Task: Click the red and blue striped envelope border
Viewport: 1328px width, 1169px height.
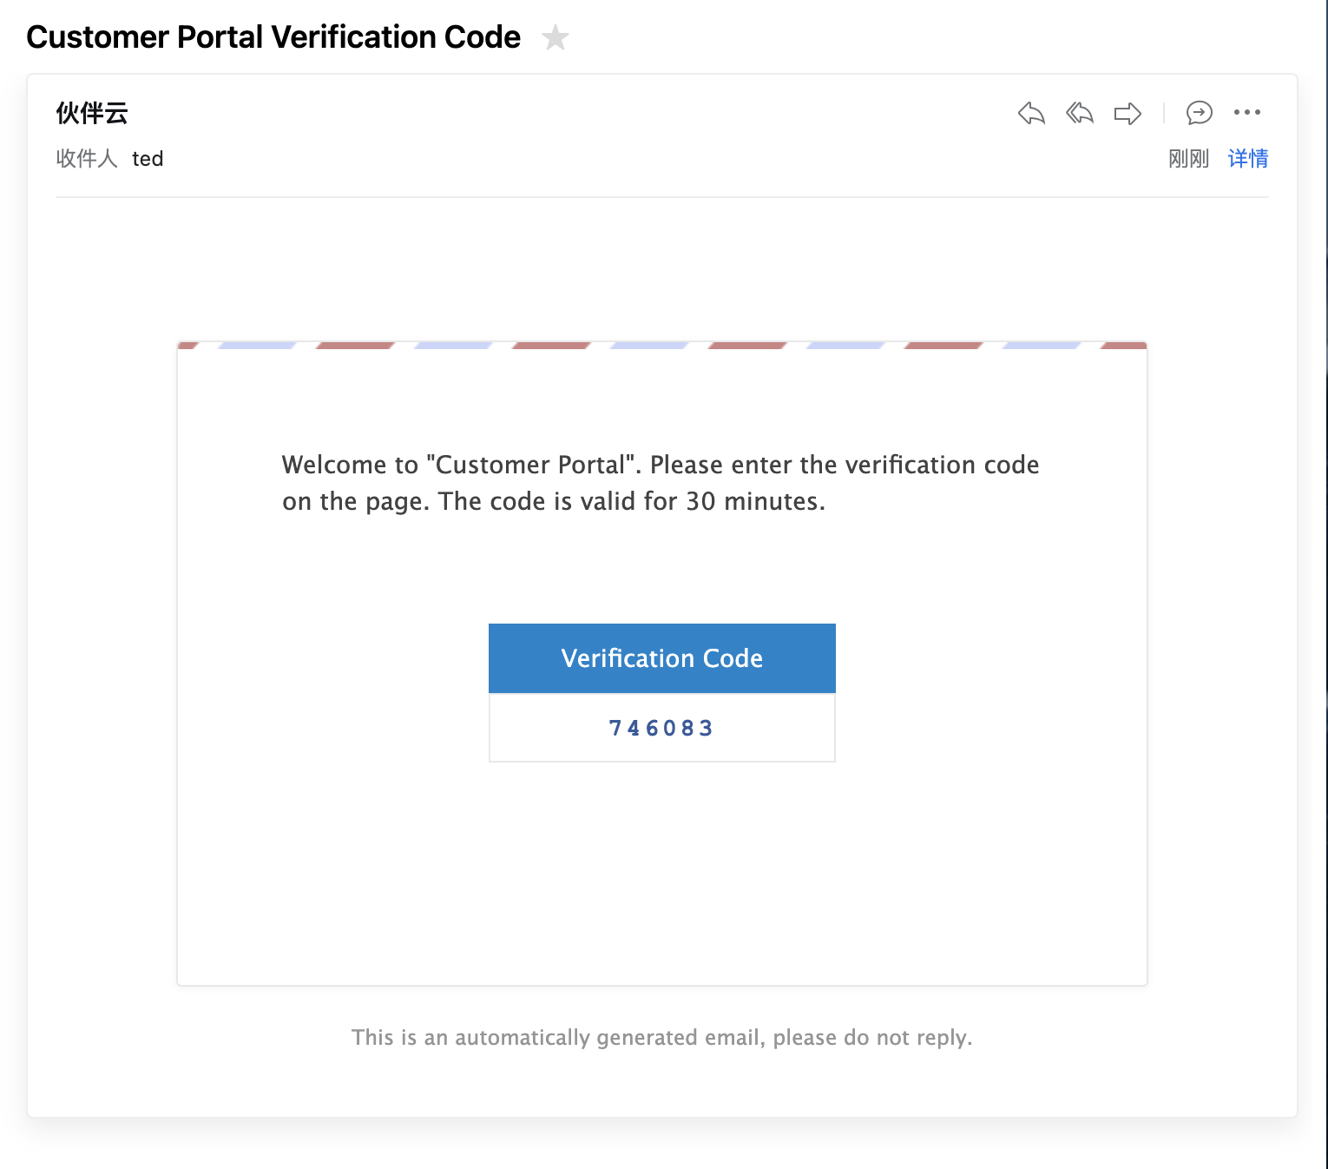Action: (x=662, y=346)
